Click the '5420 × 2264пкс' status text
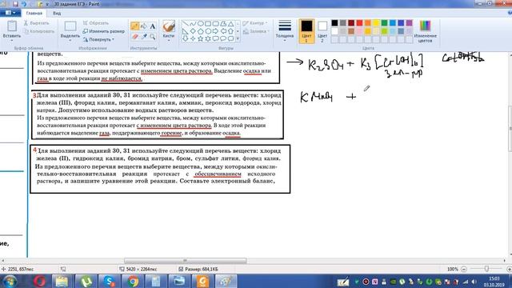Viewport: 512px width, 288px height. coord(142,269)
